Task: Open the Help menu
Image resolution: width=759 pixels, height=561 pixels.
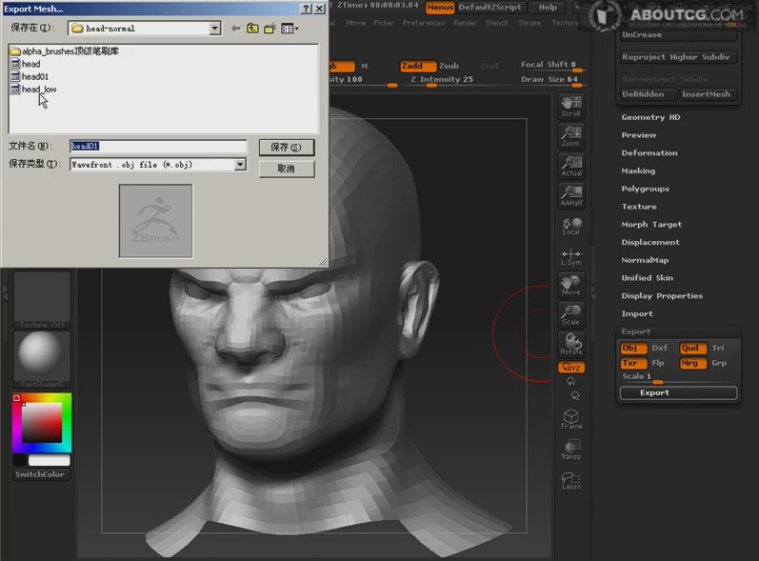Action: (548, 8)
